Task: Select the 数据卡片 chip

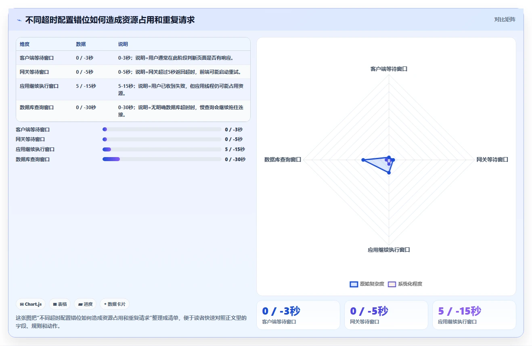Action: click(115, 304)
